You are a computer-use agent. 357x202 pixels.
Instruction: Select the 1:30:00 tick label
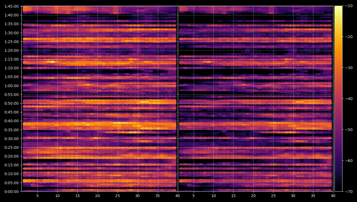(12, 33)
